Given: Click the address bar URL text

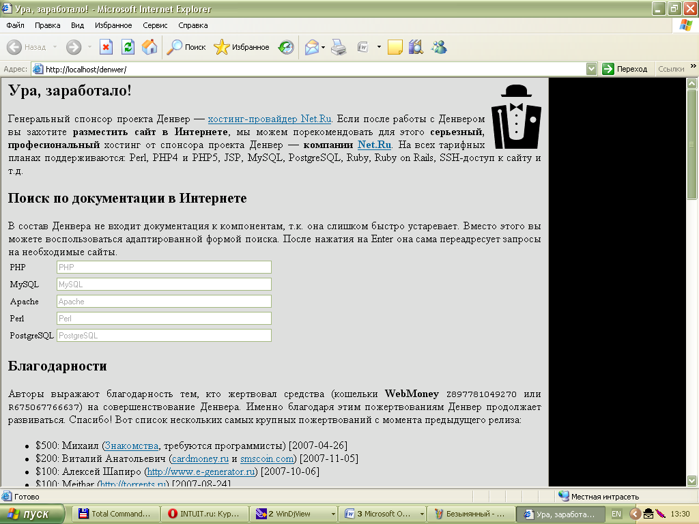Looking at the screenshot, I should coord(86,70).
